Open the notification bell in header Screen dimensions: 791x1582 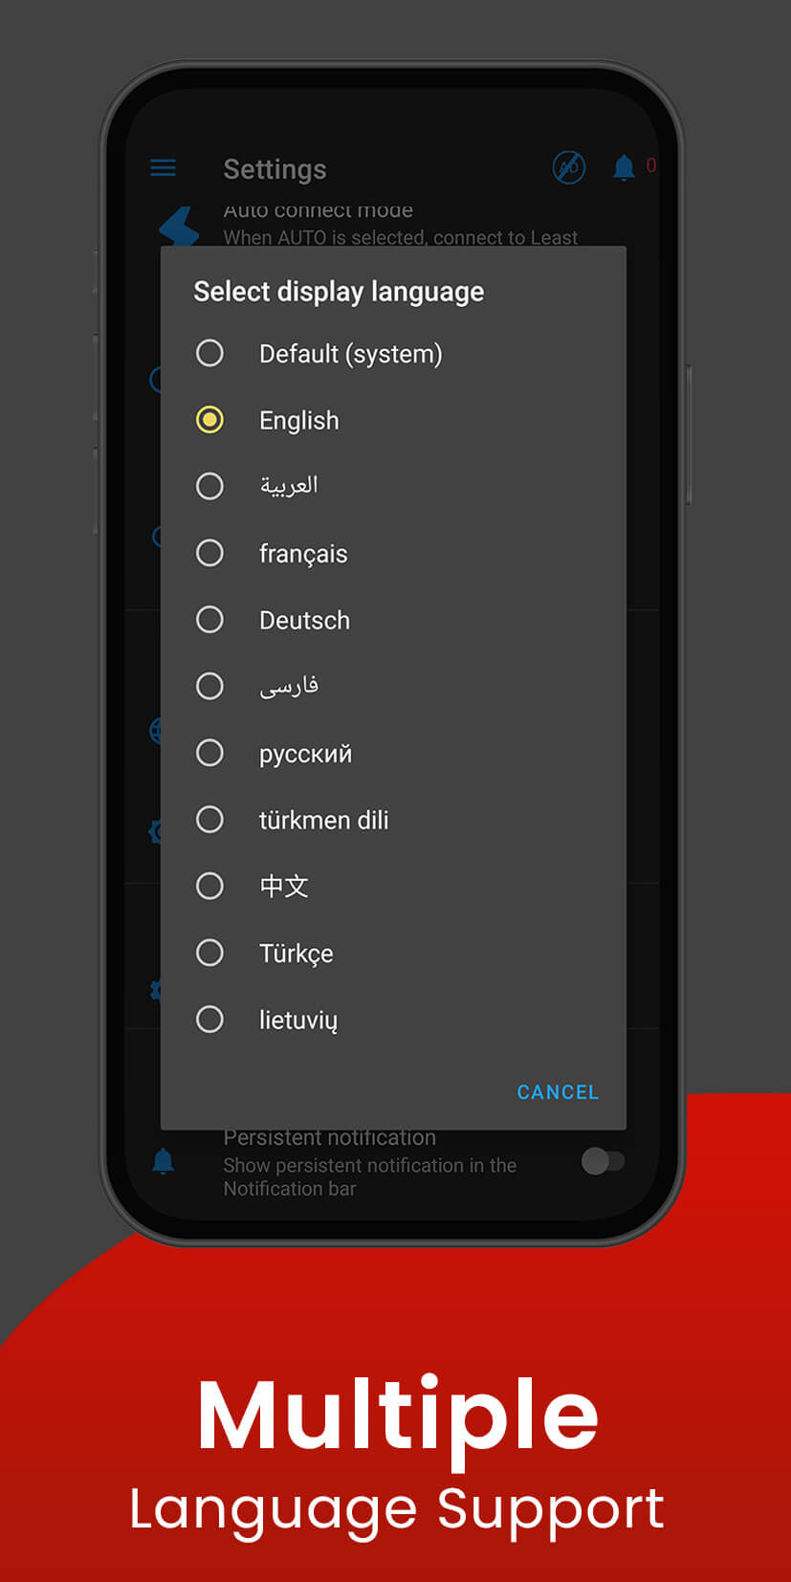click(624, 168)
